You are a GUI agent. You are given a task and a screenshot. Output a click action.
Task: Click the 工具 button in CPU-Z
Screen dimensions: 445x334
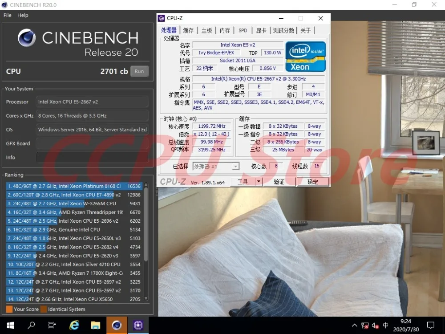243,182
